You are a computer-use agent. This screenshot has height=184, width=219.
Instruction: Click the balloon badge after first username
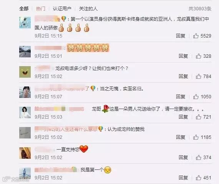click(x=64, y=19)
